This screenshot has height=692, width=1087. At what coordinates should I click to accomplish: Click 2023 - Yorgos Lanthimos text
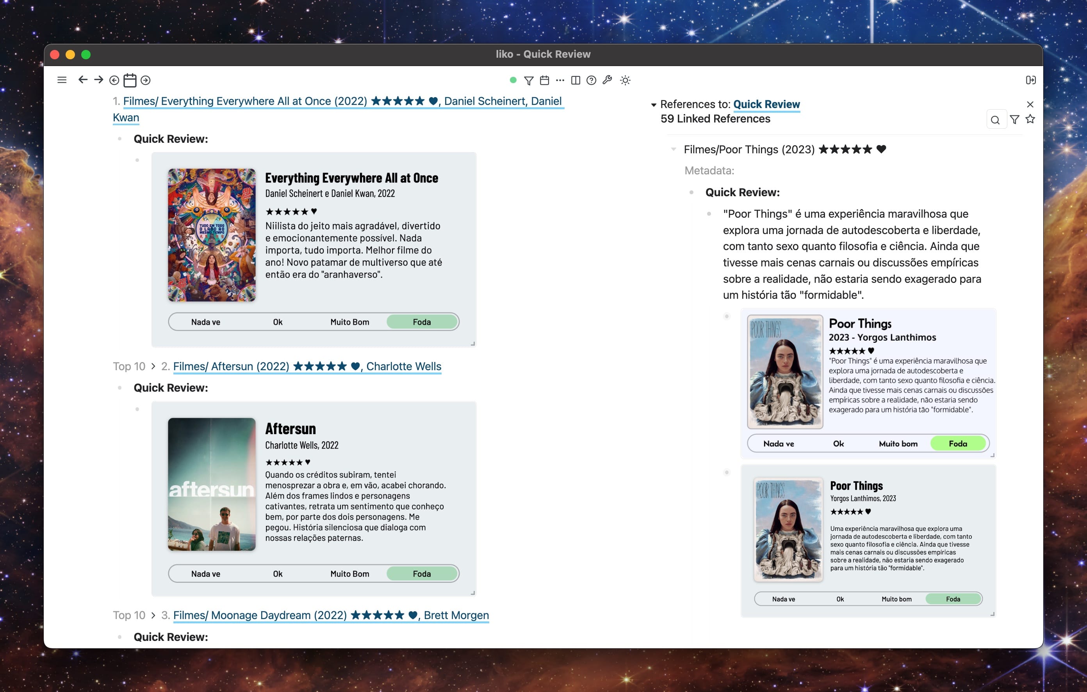[882, 337]
